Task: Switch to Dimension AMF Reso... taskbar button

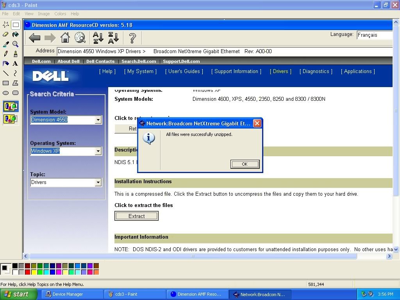Action: coord(197,294)
